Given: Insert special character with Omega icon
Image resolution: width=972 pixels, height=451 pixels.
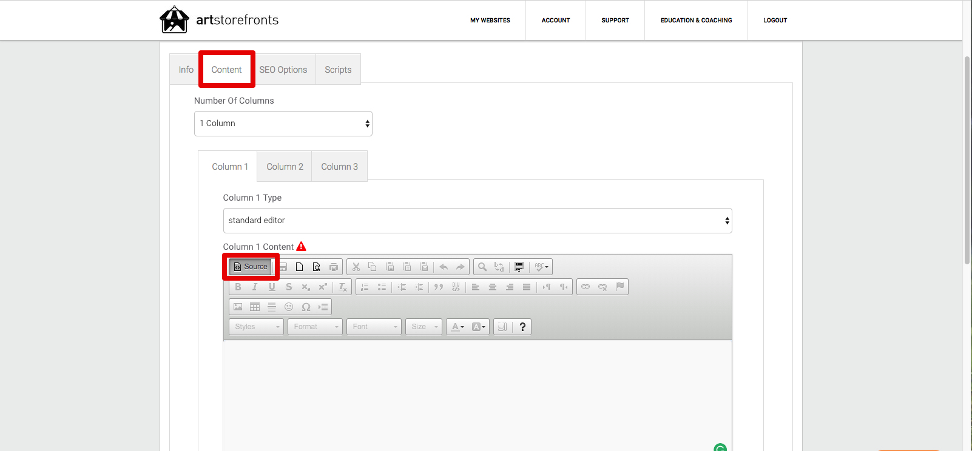Looking at the screenshot, I should 306,307.
